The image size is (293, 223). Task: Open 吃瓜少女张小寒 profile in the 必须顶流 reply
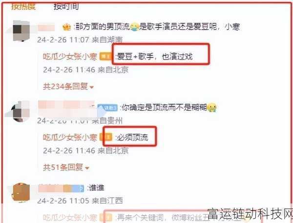tap(70, 137)
